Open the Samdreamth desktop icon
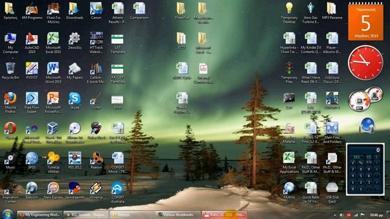 click(x=74, y=190)
